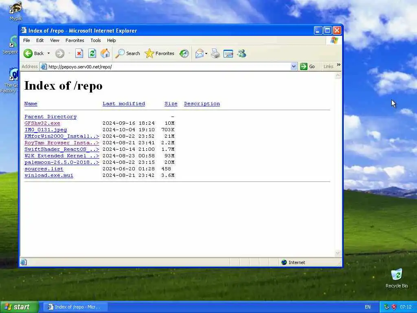Screen dimensions: 417x313
Task: Print the page with the Print icon
Action: point(215,53)
